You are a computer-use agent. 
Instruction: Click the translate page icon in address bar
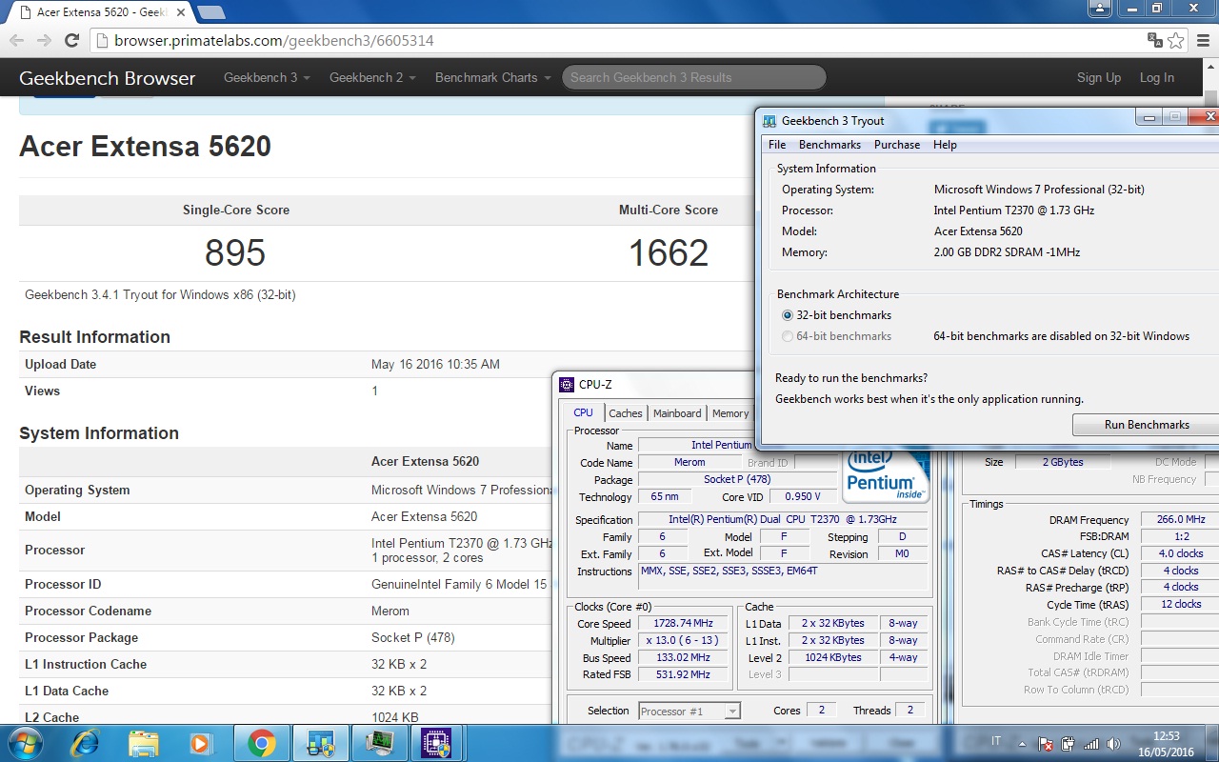[x=1154, y=40]
